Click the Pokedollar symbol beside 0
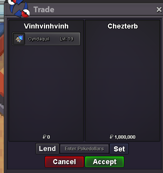This screenshot has height=173, width=163. pyautogui.click(x=44, y=137)
